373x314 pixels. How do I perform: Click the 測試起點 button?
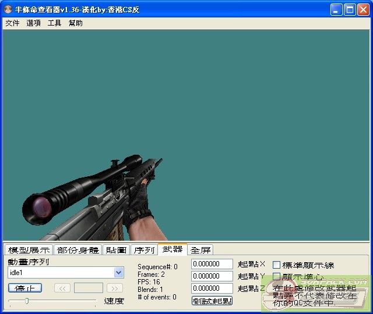click(x=212, y=301)
